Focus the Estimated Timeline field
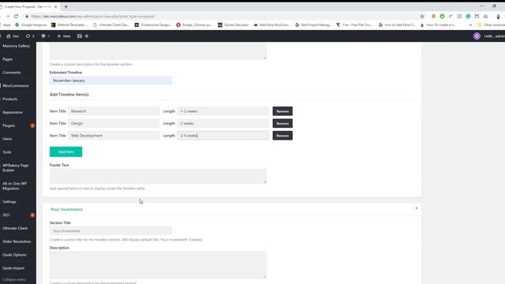Viewport: 505px width, 284px height. coord(110,80)
